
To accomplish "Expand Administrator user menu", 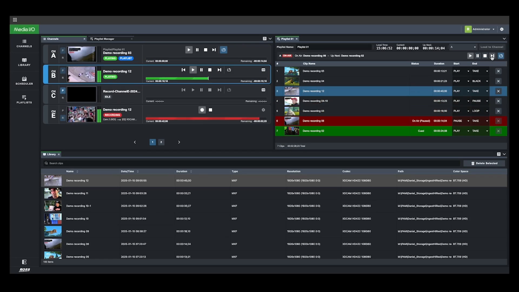I will pyautogui.click(x=483, y=29).
